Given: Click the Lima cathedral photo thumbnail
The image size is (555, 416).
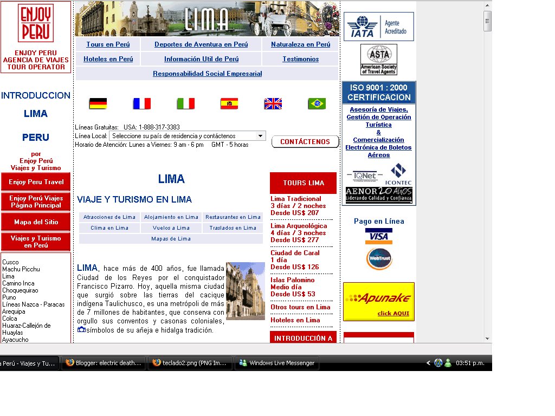Looking at the screenshot, I should (x=246, y=291).
